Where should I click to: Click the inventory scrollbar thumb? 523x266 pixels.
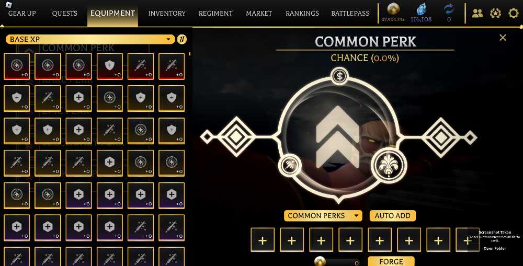[x=189, y=53]
